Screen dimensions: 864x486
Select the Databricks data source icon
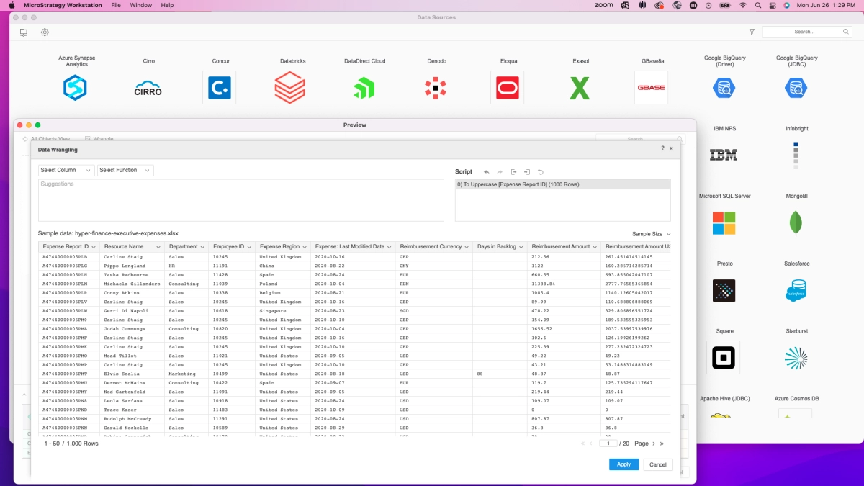click(289, 88)
